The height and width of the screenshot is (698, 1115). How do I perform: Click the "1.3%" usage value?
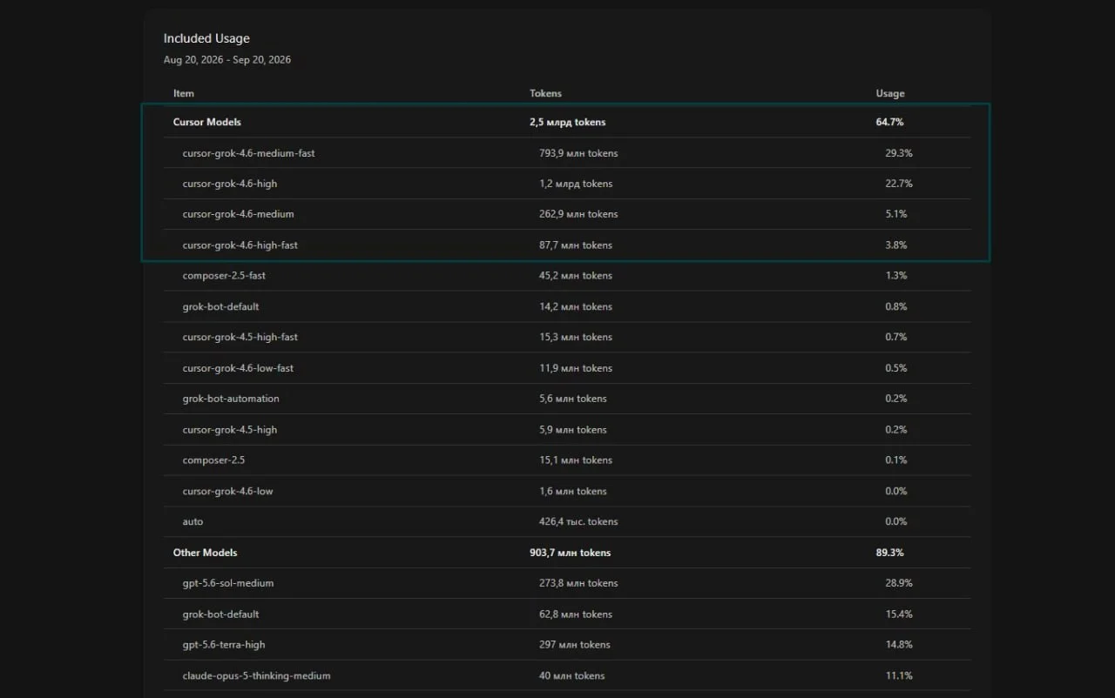pos(896,276)
